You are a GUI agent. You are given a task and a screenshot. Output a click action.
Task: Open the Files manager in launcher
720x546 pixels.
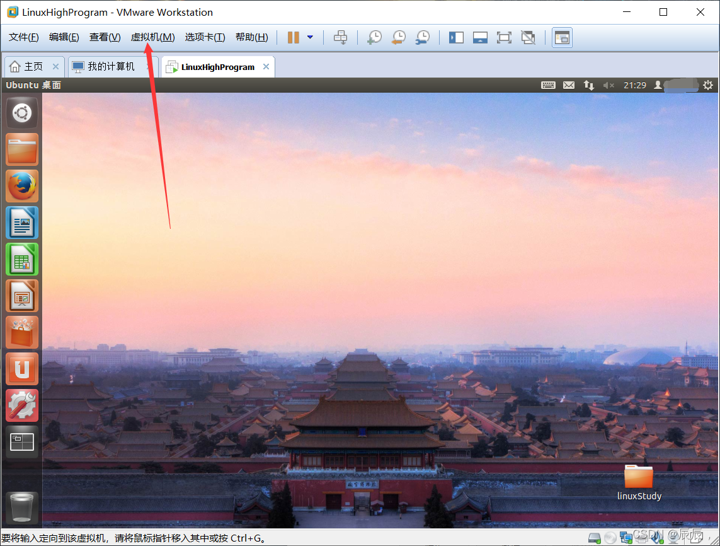[22, 150]
